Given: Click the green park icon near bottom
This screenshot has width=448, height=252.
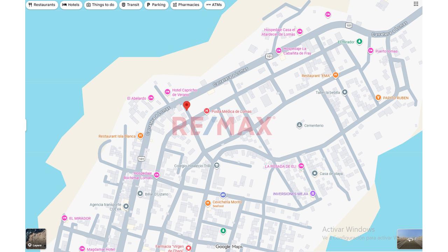Looking at the screenshot, I should point(223,231).
